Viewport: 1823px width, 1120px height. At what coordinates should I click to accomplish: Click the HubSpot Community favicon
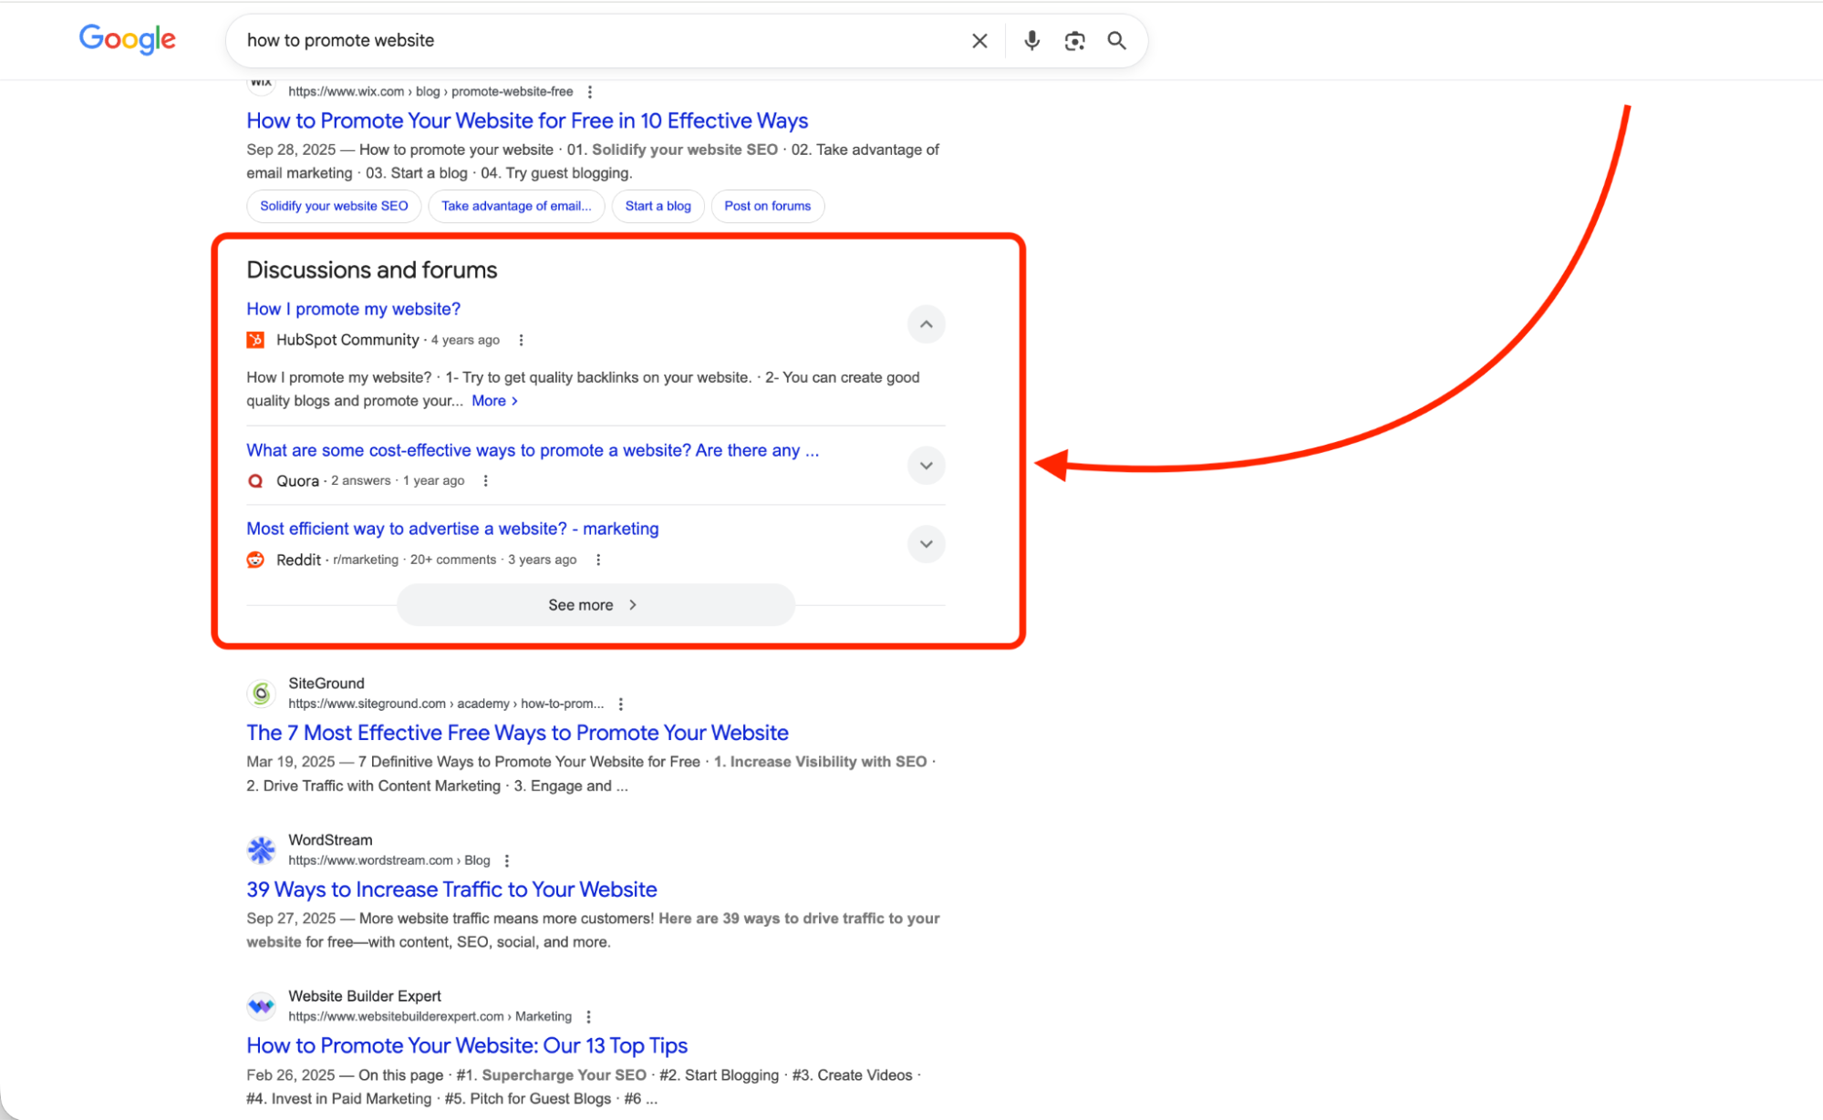[x=255, y=339]
